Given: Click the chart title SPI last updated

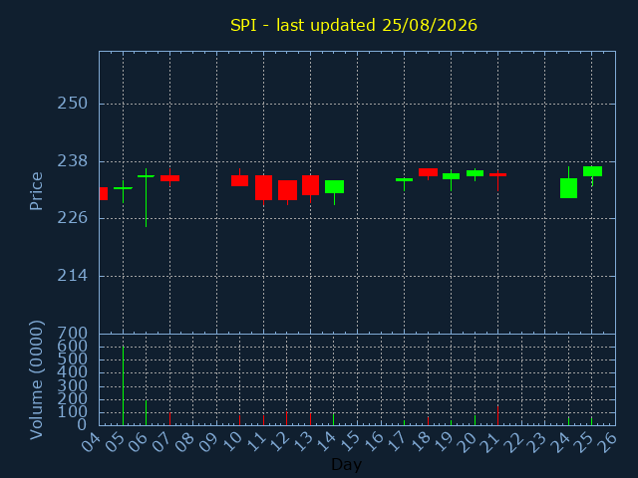Looking at the screenshot, I should 354,25.
